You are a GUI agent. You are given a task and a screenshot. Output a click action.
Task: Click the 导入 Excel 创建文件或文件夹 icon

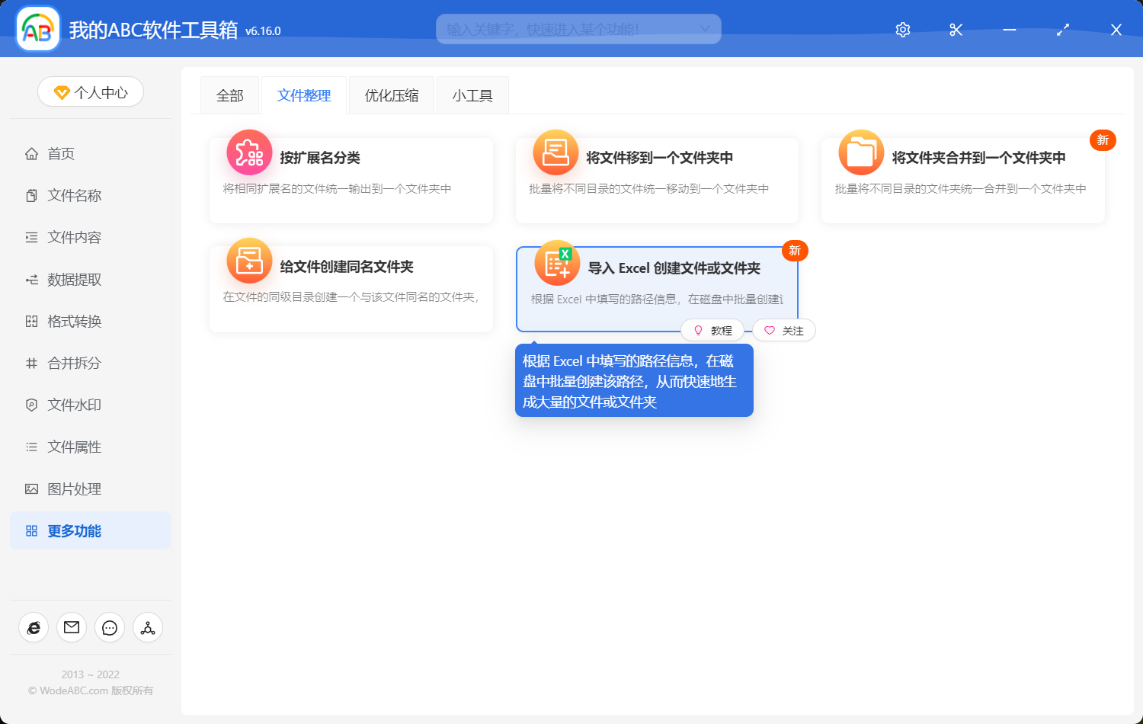click(x=555, y=263)
